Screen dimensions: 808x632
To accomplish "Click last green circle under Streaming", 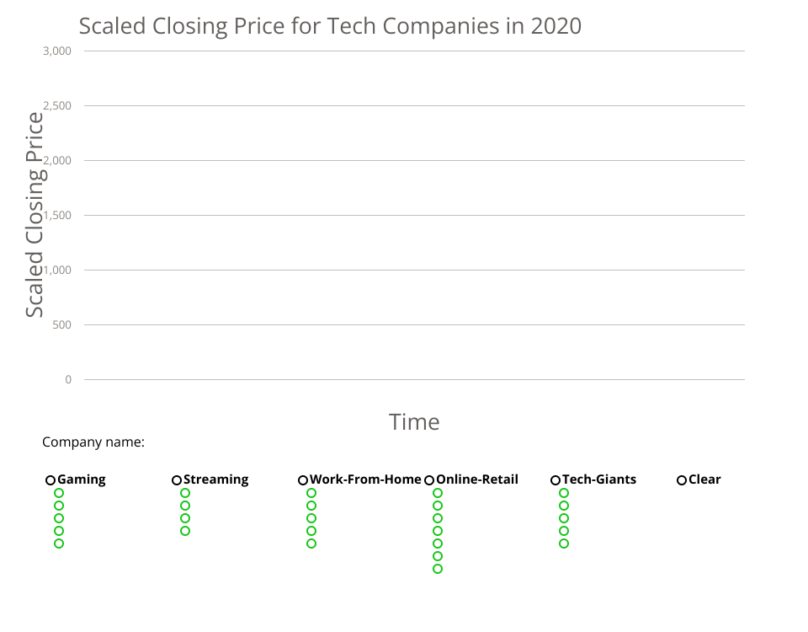I will coord(185,531).
